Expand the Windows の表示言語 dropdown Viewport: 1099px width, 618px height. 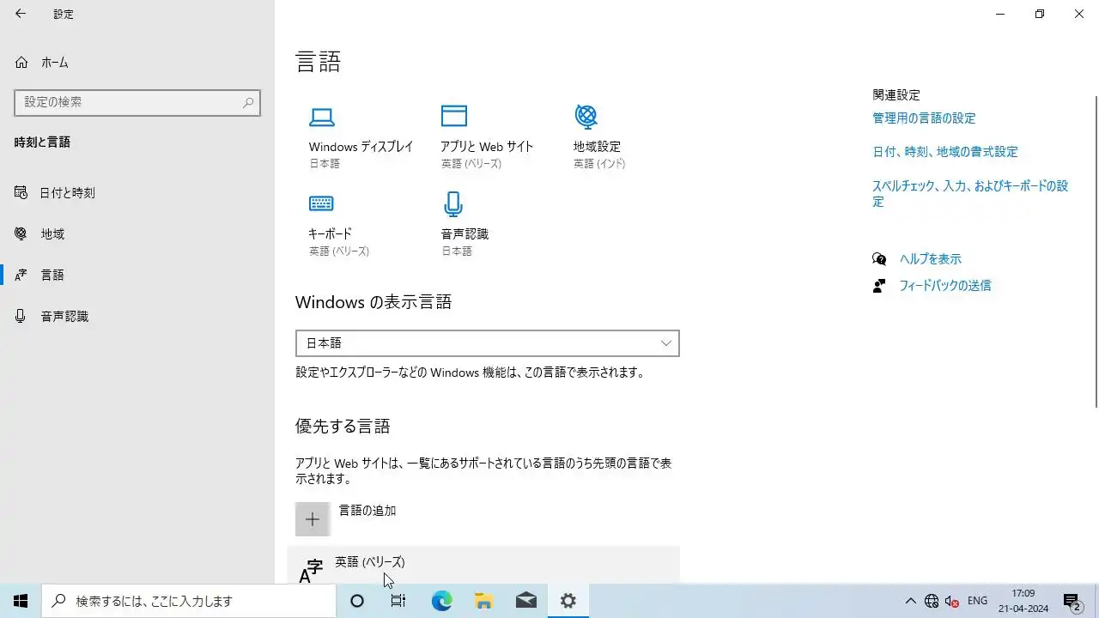tap(488, 343)
